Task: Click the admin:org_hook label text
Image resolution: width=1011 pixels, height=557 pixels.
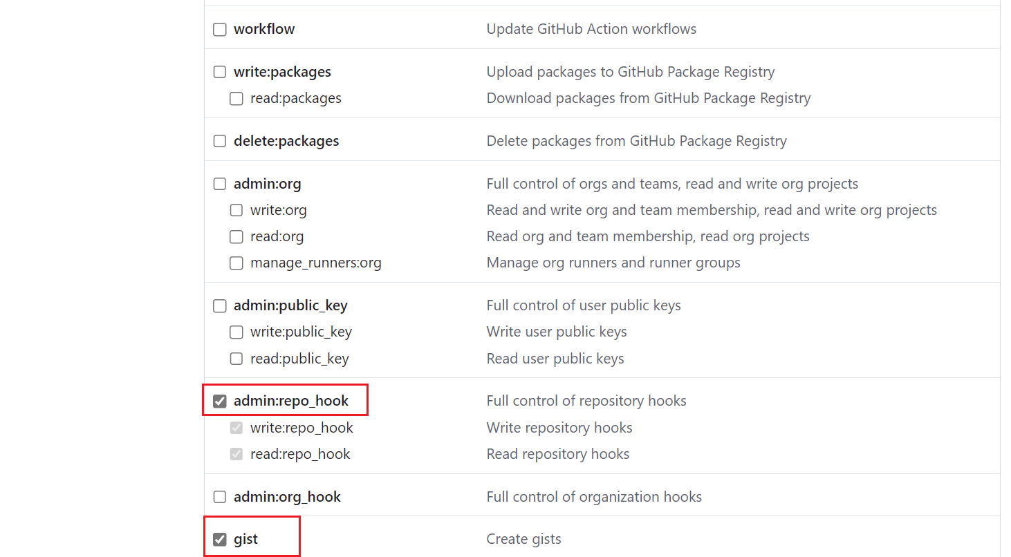Action: (287, 497)
